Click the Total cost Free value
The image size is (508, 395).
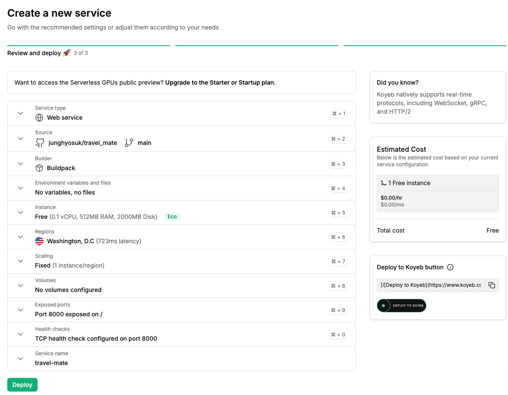493,230
